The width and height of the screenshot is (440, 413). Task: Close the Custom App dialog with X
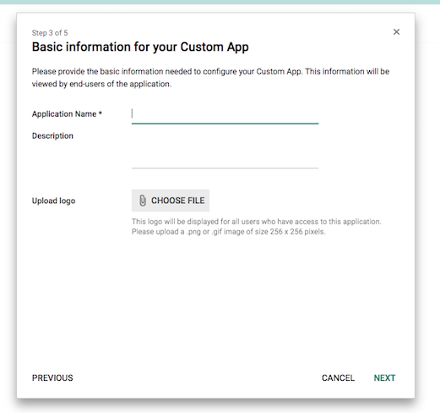coord(396,32)
